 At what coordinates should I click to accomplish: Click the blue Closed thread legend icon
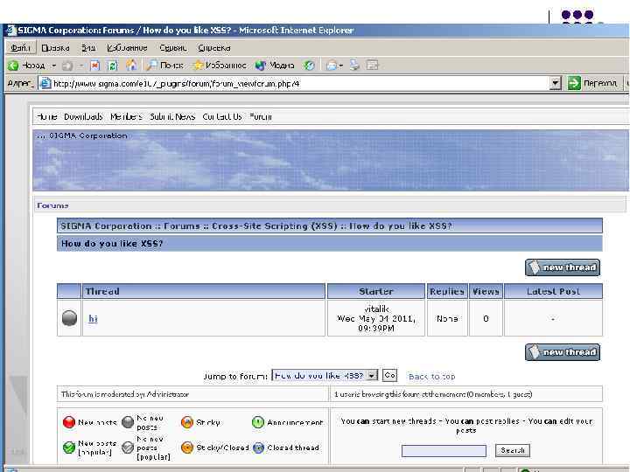259,448
